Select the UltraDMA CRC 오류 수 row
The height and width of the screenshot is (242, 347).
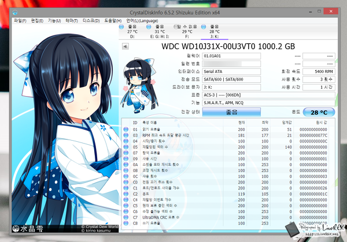[x=226, y=218]
